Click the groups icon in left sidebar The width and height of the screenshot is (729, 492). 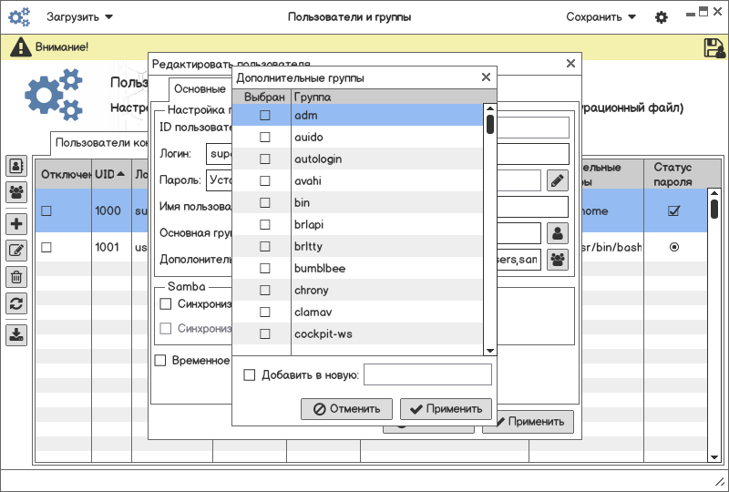tap(16, 192)
